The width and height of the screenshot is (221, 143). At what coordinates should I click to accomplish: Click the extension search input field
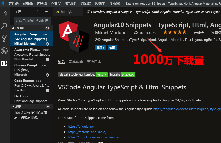click(x=32, y=21)
